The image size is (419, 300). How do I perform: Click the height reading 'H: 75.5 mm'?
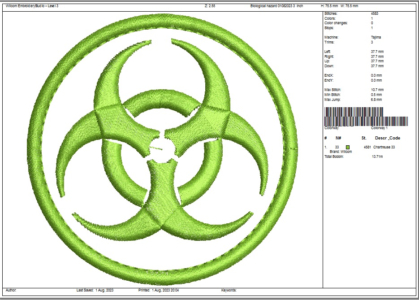coord(329,6)
